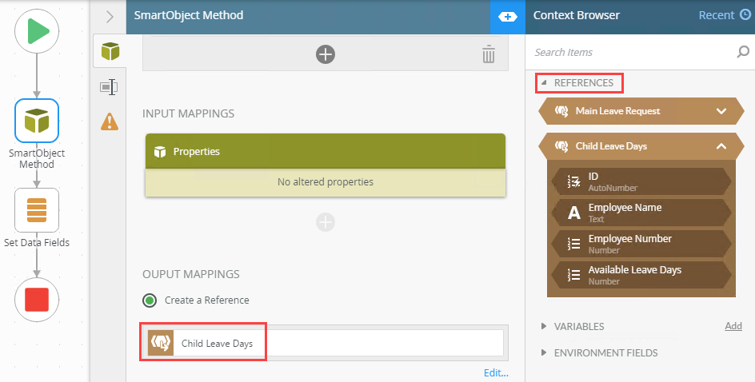Open the Recent items clock icon

click(745, 15)
